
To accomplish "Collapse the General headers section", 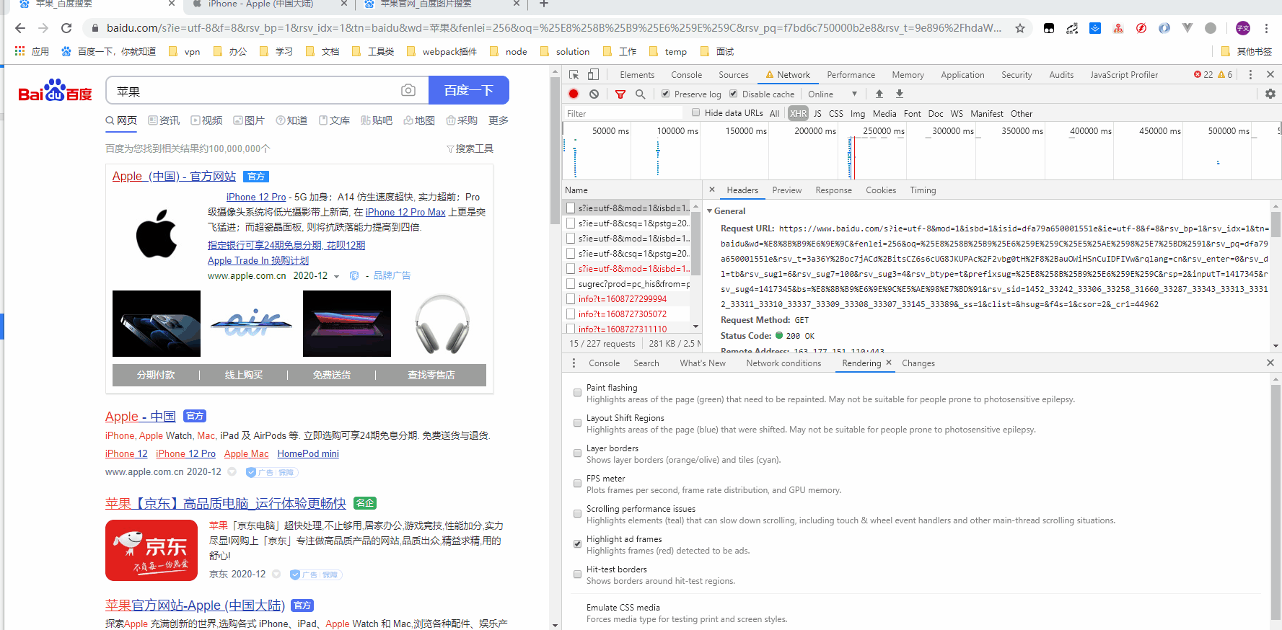I will pyautogui.click(x=710, y=211).
